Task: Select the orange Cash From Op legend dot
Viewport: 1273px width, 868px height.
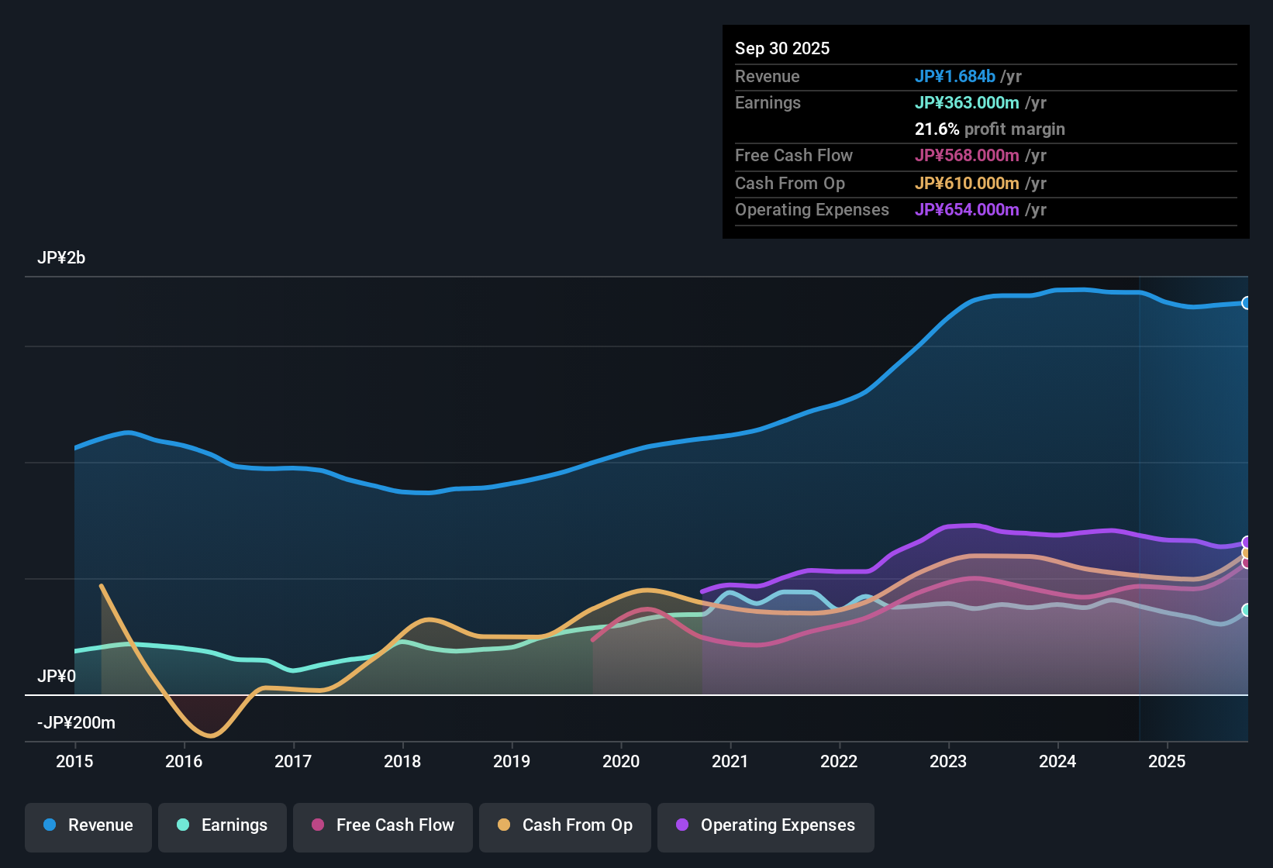Action: click(505, 825)
